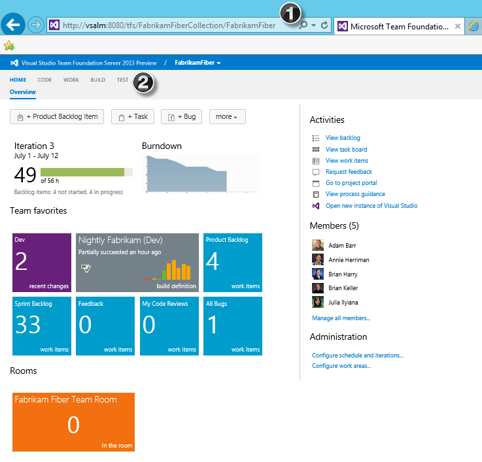Click the add-to-favorites star icon
Image resolution: width=482 pixels, height=462 pixels.
coord(9,46)
